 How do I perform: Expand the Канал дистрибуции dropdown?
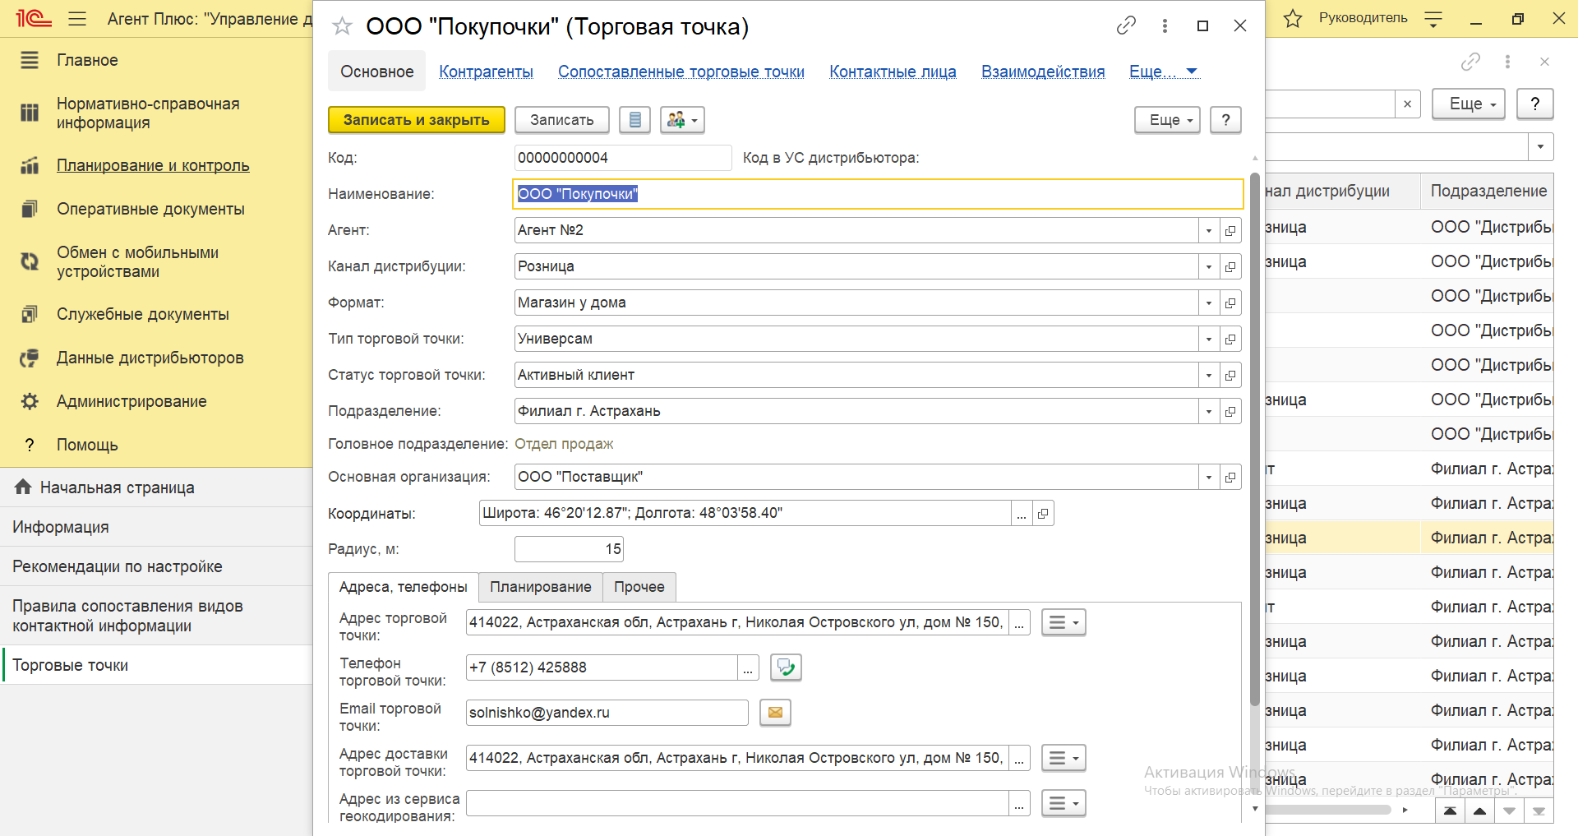(1208, 266)
